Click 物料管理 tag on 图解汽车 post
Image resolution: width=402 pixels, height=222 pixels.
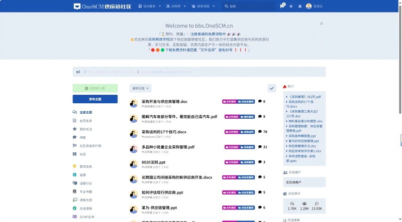coord(247,117)
